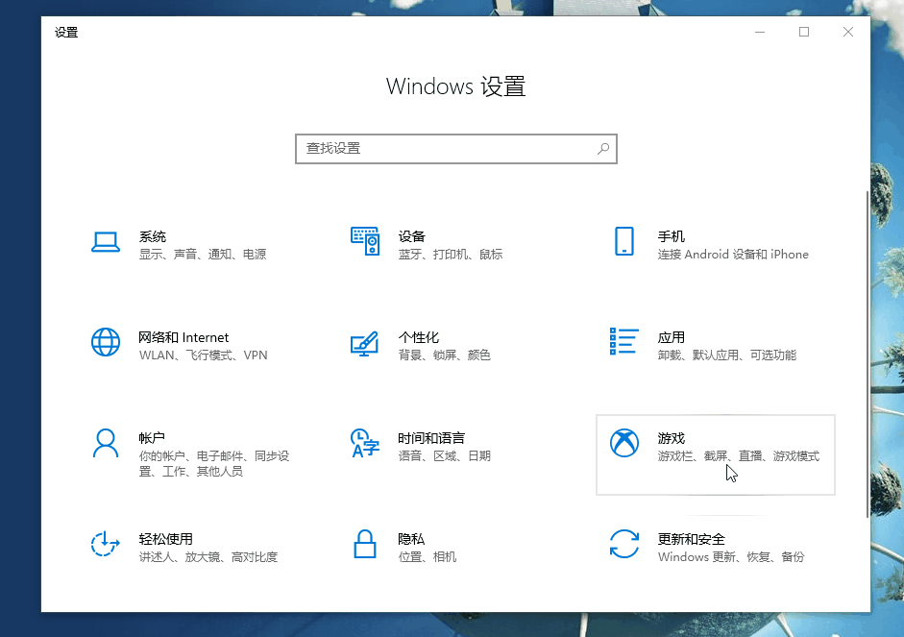
Task: Click the 帐户 (Accounts) person icon
Action: pyautogui.click(x=106, y=444)
